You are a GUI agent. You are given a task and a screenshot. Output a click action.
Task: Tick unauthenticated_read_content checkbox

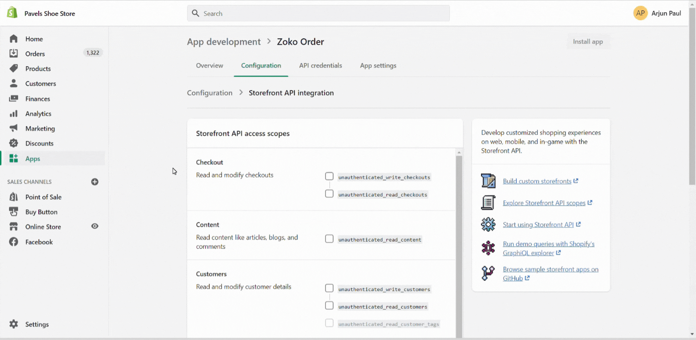[329, 239]
